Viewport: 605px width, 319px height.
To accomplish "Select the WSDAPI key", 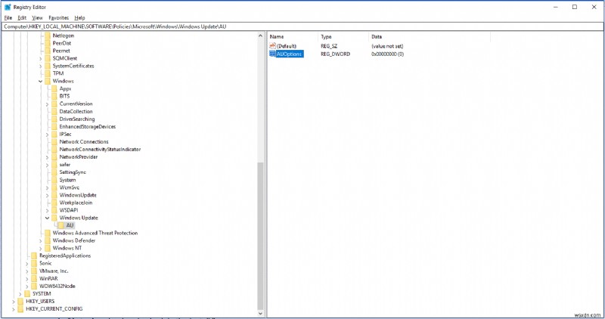I will coord(69,210).
